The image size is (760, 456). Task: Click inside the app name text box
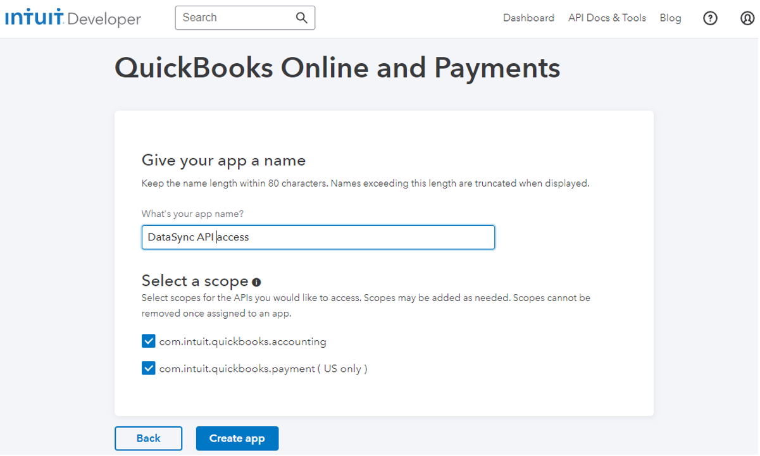coord(318,237)
